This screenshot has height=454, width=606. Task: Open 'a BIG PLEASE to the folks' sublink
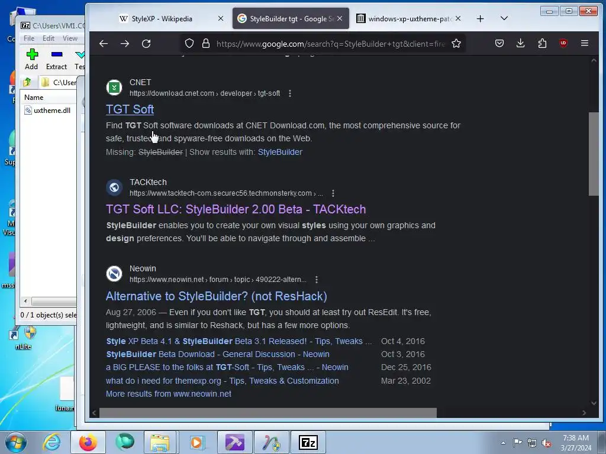tap(227, 368)
